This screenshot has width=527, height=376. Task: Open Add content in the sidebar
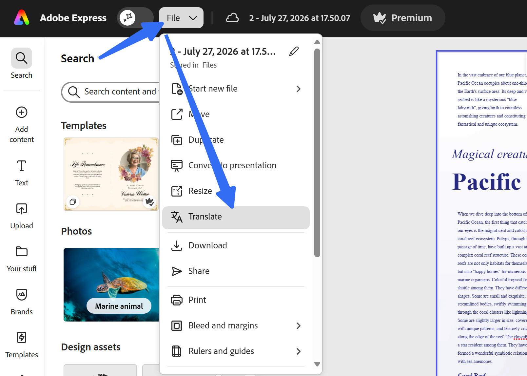[22, 125]
